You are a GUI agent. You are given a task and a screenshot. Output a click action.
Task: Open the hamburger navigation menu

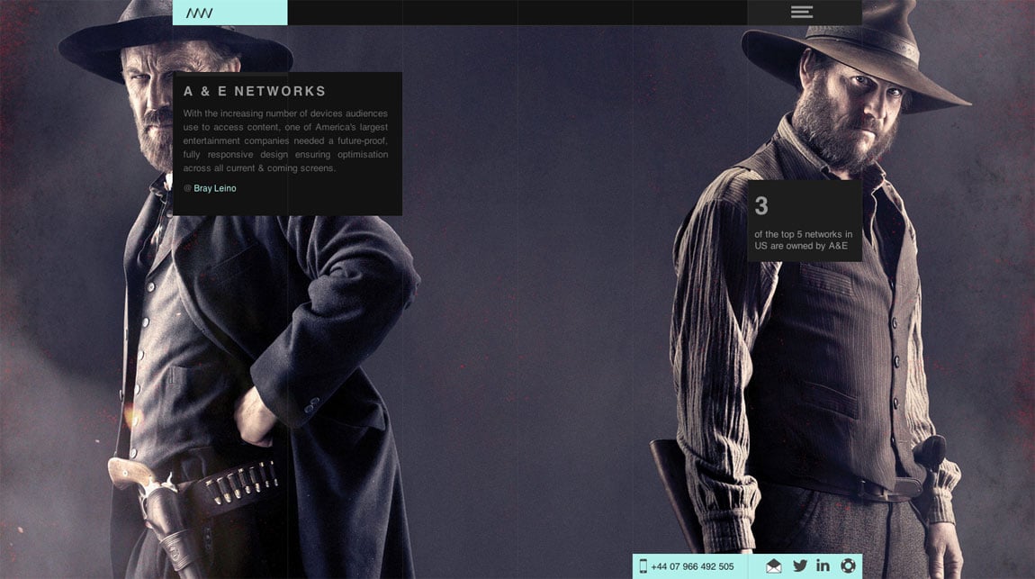800,12
